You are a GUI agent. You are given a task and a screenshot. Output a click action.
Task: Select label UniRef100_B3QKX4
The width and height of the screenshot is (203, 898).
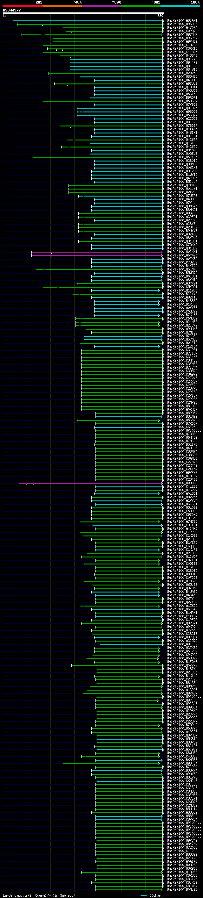[x=182, y=770]
